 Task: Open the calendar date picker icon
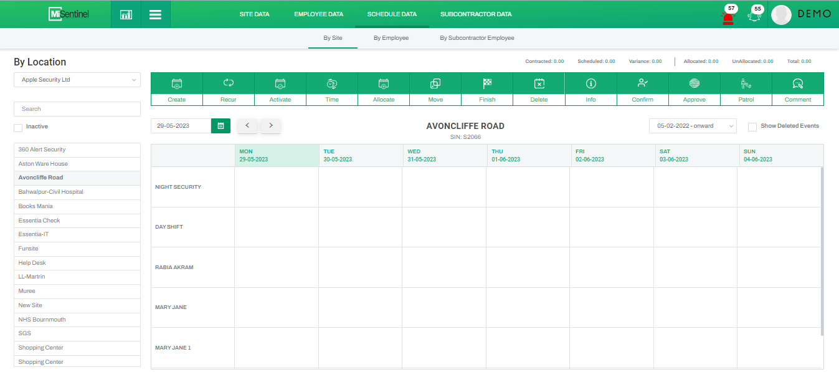coord(220,126)
